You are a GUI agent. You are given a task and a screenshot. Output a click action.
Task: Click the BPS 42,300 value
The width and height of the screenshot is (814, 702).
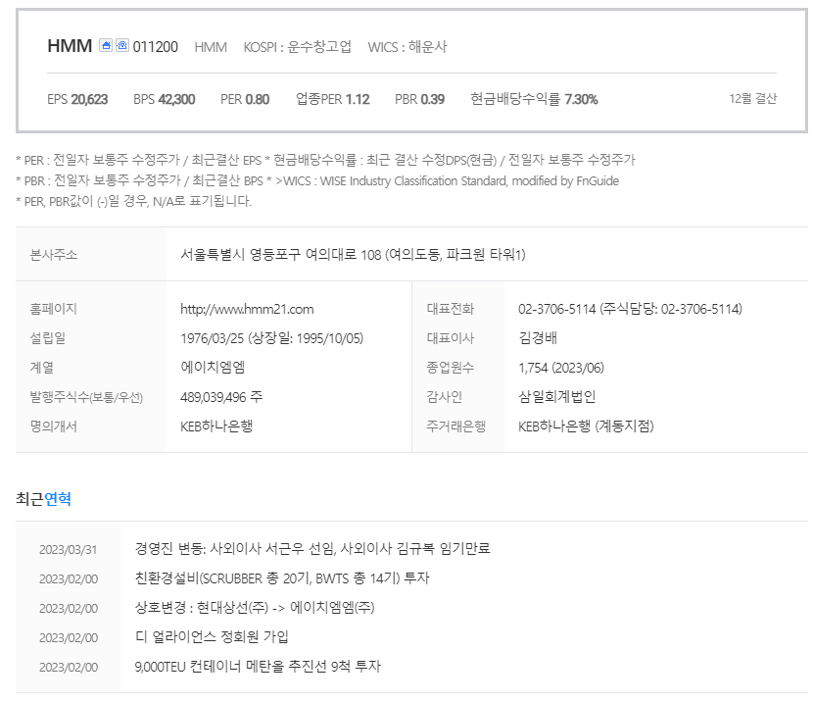pos(164,99)
